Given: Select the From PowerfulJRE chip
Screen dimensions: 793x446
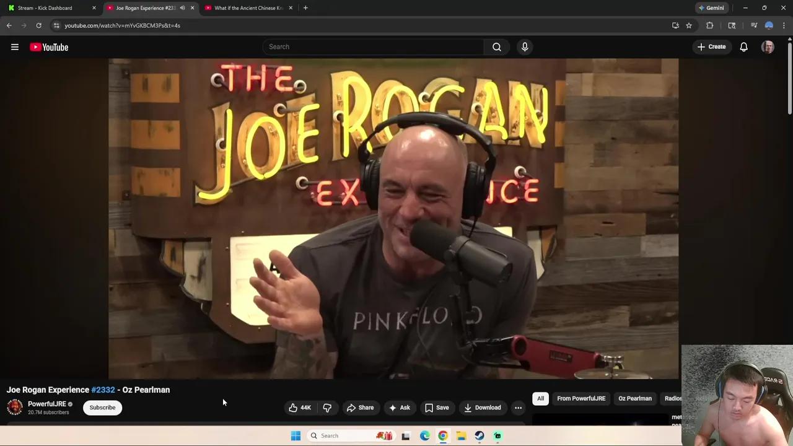Looking at the screenshot, I should [x=581, y=398].
